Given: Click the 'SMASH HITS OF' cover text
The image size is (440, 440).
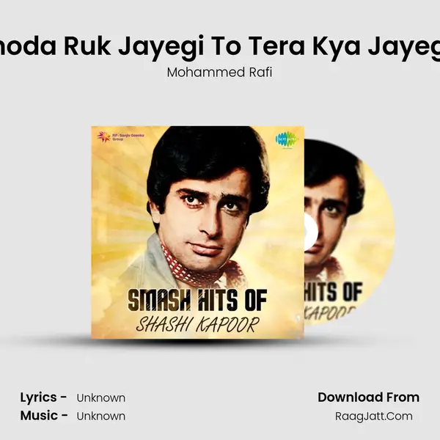Looking at the screenshot, I should point(197,301).
